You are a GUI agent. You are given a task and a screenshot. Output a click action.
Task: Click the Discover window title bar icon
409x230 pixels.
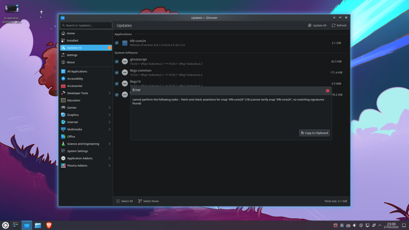[x=63, y=18]
